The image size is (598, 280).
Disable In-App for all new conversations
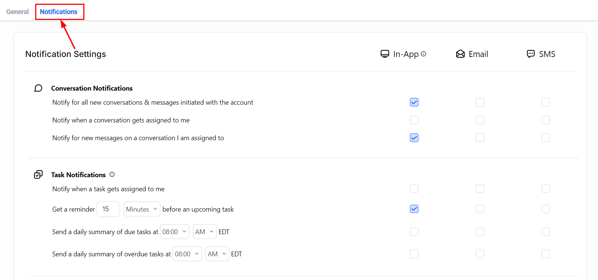tap(414, 102)
